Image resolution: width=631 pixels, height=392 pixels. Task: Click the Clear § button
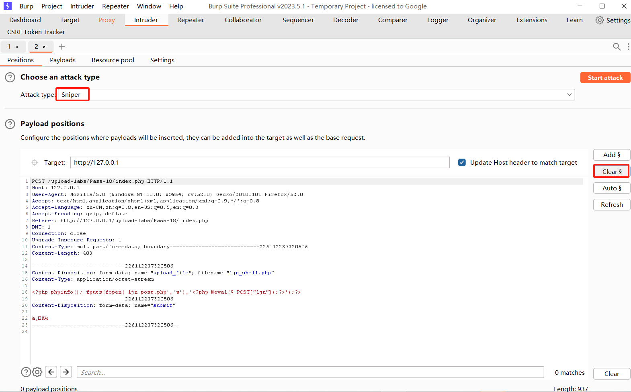612,171
